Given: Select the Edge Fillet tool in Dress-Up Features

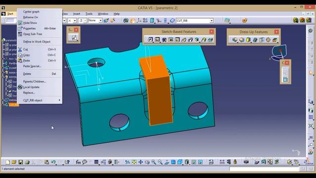Looking at the screenshot, I should tap(235, 40).
